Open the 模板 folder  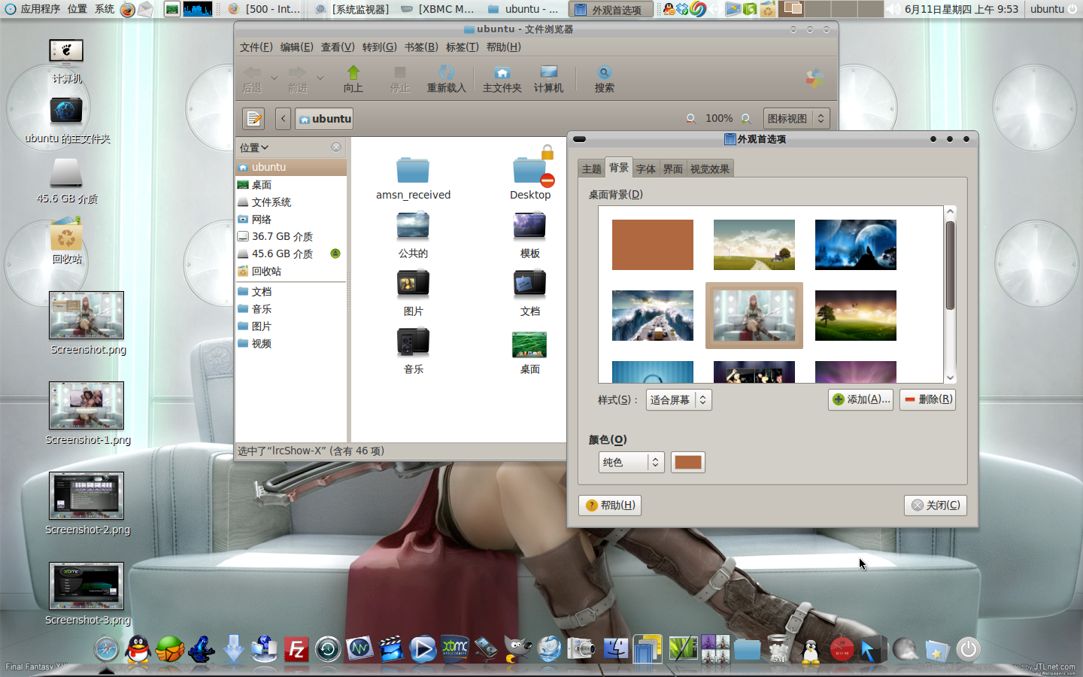tap(530, 235)
